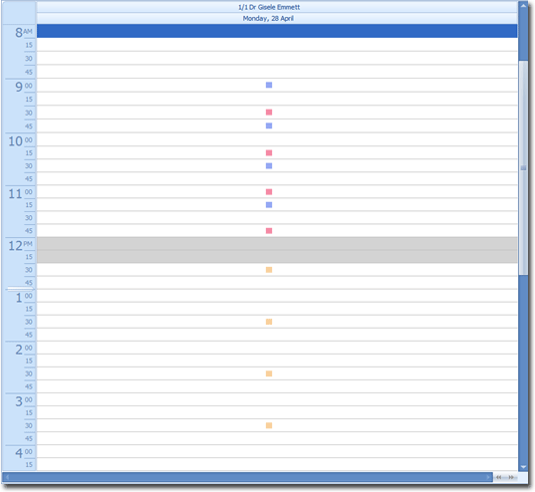Click the orange marker at 2:30

click(269, 373)
